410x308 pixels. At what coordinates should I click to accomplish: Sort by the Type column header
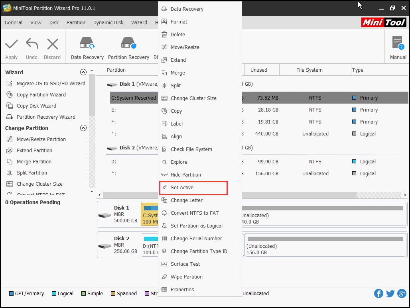point(380,70)
